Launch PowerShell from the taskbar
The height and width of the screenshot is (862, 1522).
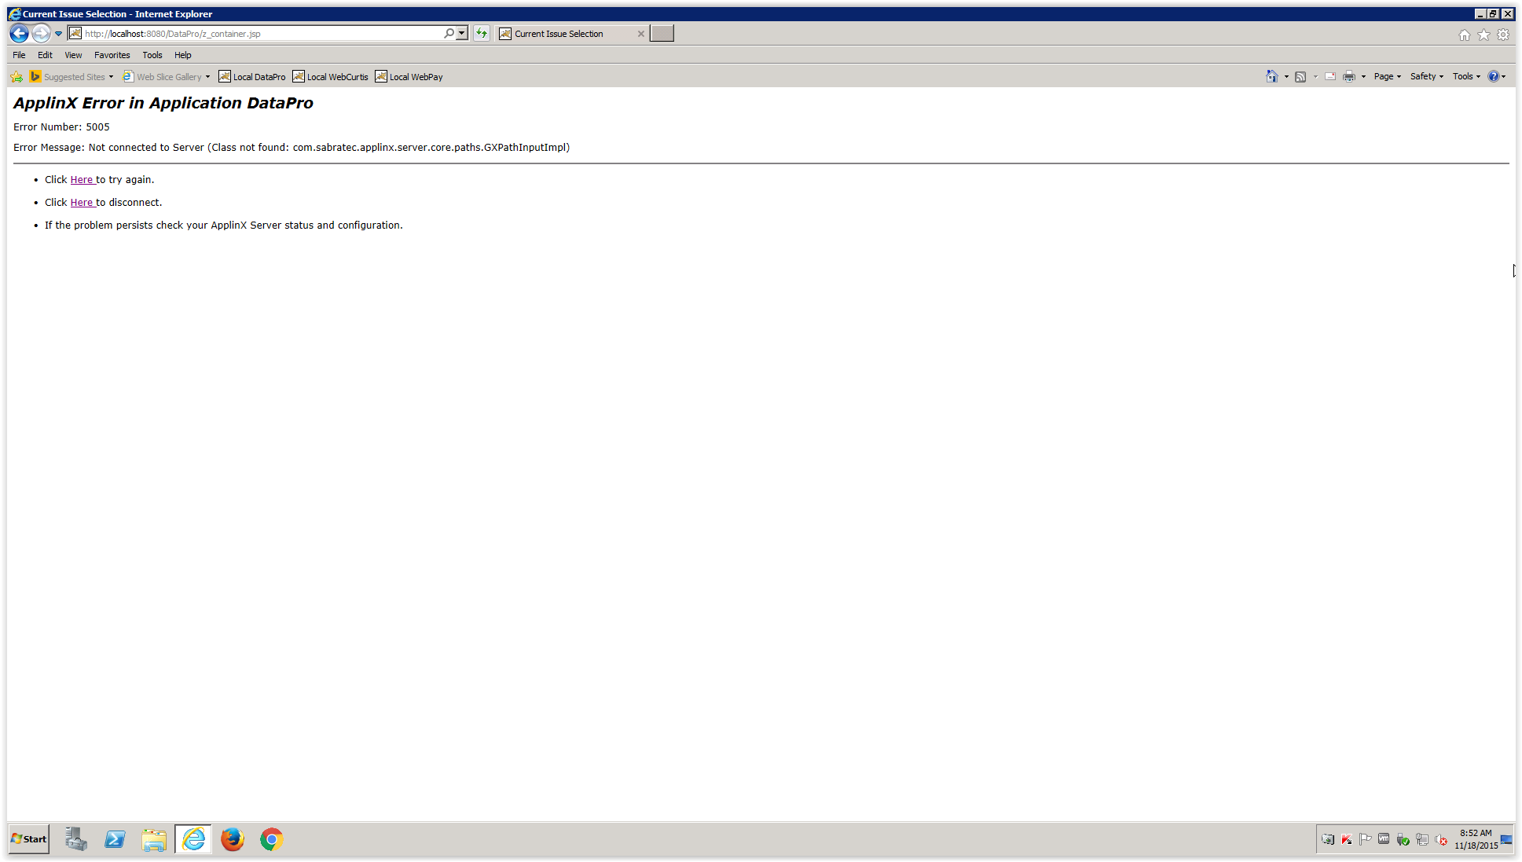pyautogui.click(x=115, y=839)
